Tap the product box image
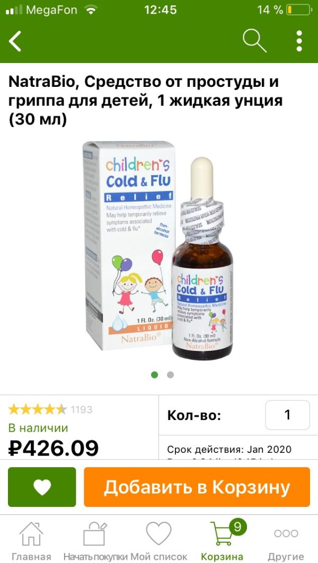318x563 pixels. (x=129, y=245)
